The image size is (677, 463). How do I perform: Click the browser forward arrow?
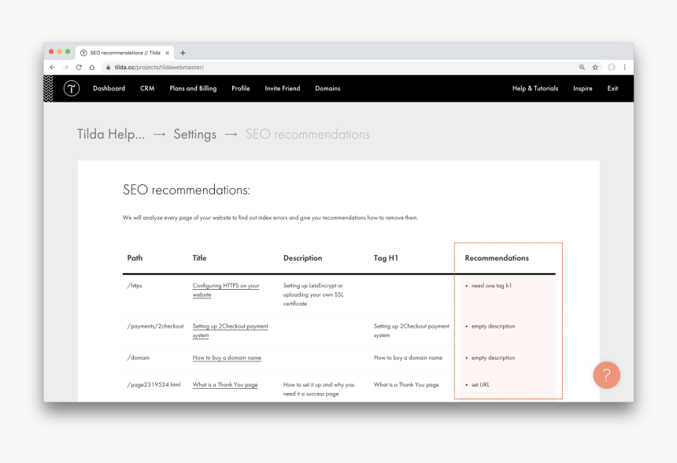(x=65, y=68)
